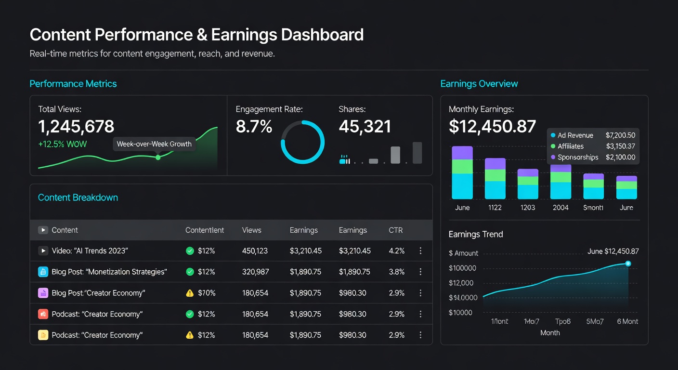Click the play icon in the Content column header
Image resolution: width=678 pixels, height=370 pixels.
click(x=43, y=230)
